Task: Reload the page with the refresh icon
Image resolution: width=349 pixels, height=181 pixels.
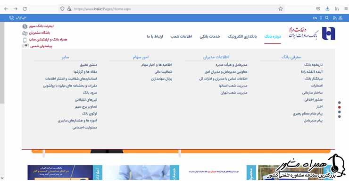Action: [25, 9]
